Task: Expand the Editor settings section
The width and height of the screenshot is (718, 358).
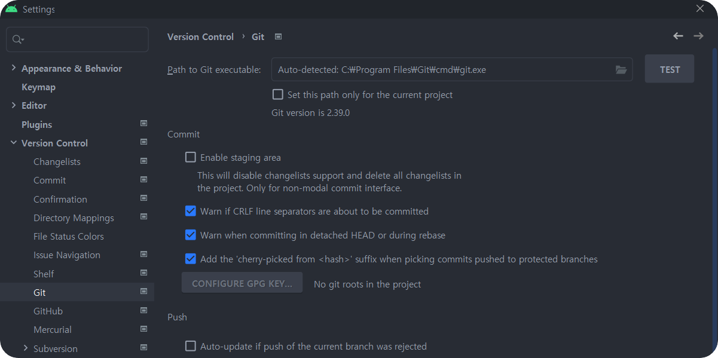Action: (14, 105)
